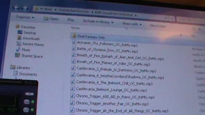Click the Open toolbar button
This screenshot has width=205, height=115.
tap(51, 19)
